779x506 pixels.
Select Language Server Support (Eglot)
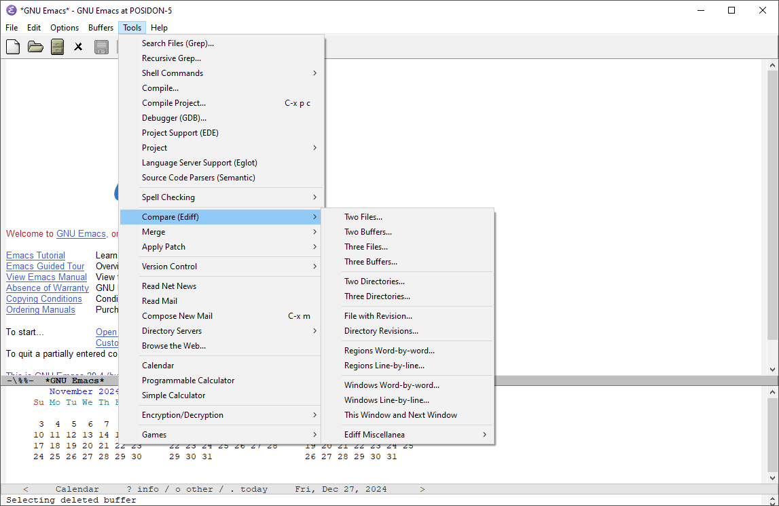[221, 162]
